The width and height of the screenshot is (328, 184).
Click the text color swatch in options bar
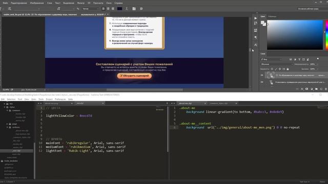tap(119, 9)
